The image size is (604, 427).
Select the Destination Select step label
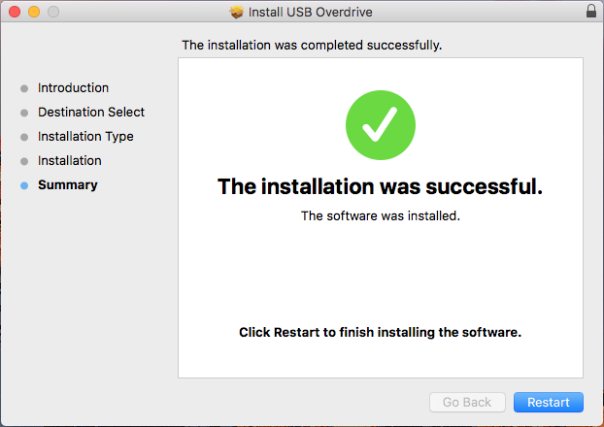(91, 112)
